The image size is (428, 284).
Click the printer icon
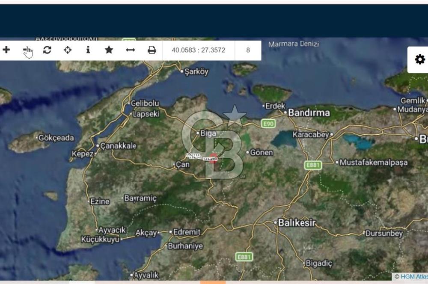[152, 50]
